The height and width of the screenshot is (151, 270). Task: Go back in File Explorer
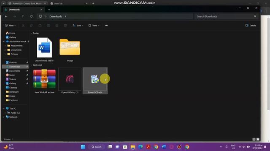coord(6,16)
